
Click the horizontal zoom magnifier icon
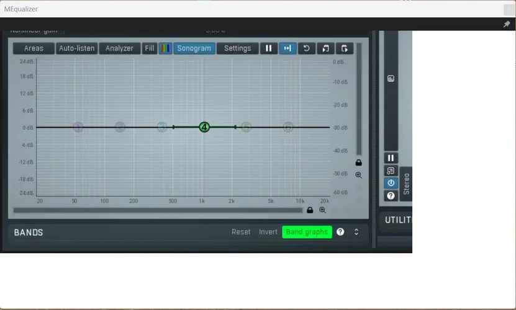(322, 210)
